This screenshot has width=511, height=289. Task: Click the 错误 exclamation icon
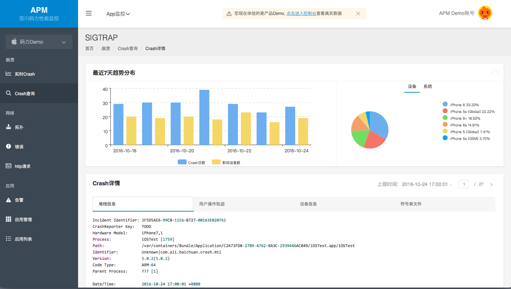tap(9, 147)
